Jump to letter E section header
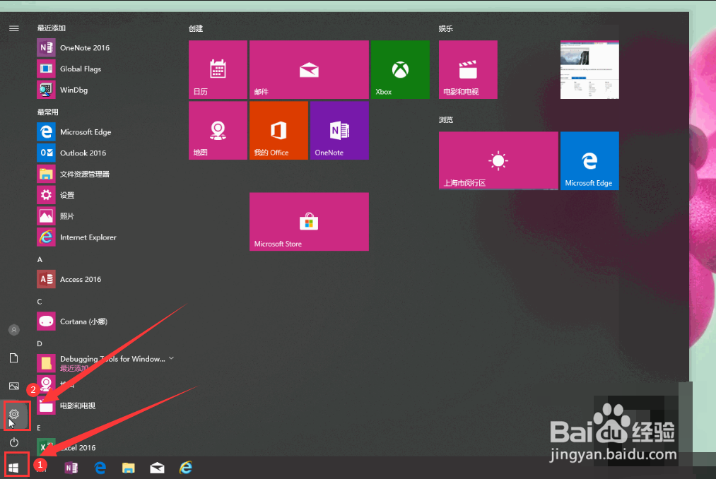 point(39,428)
